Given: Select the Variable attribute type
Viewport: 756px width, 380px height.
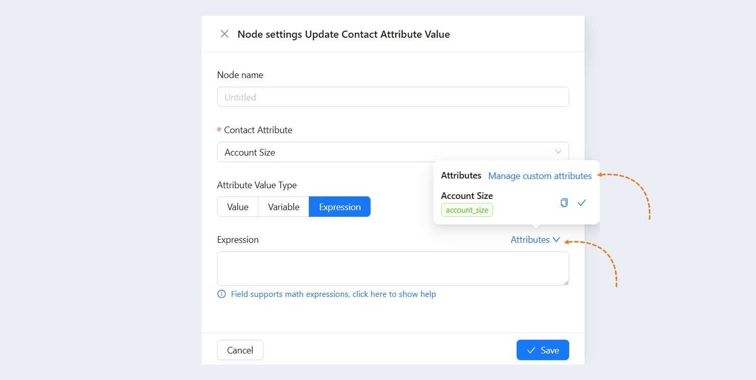Looking at the screenshot, I should click(x=283, y=207).
